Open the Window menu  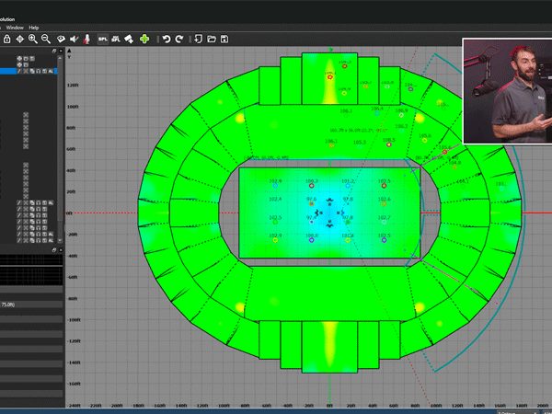[15, 28]
